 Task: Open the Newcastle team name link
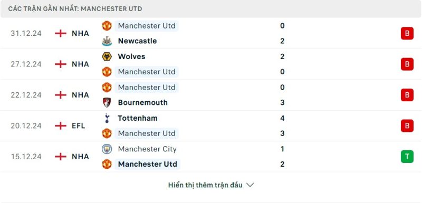click(137, 41)
